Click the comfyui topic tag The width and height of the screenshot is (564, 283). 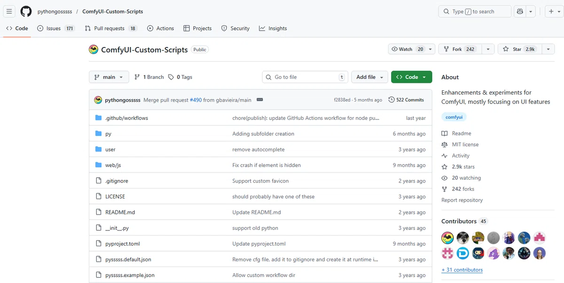tap(454, 117)
